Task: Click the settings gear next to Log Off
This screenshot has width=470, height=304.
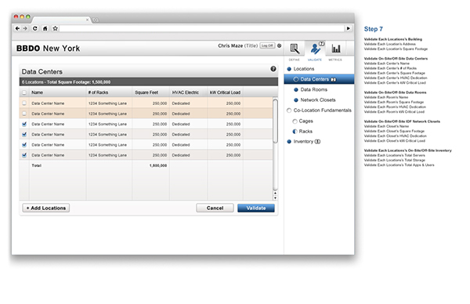Action: point(279,46)
